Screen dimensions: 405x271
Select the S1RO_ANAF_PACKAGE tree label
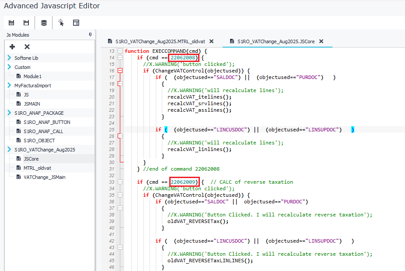pos(39,113)
